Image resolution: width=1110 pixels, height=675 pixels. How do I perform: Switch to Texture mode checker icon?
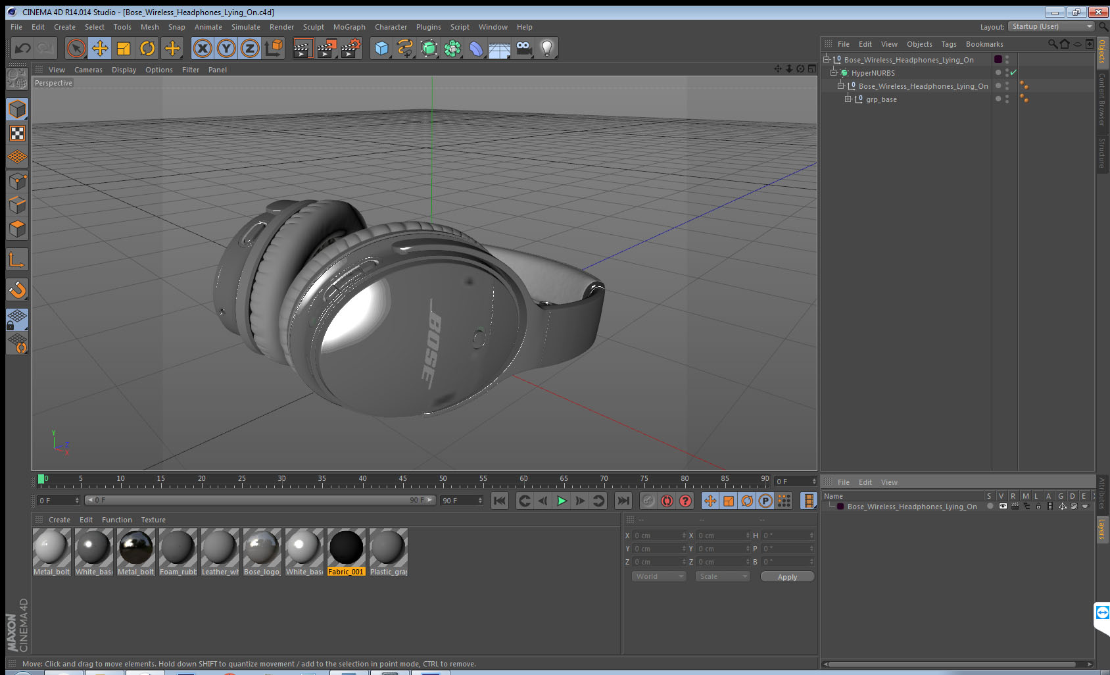[17, 134]
